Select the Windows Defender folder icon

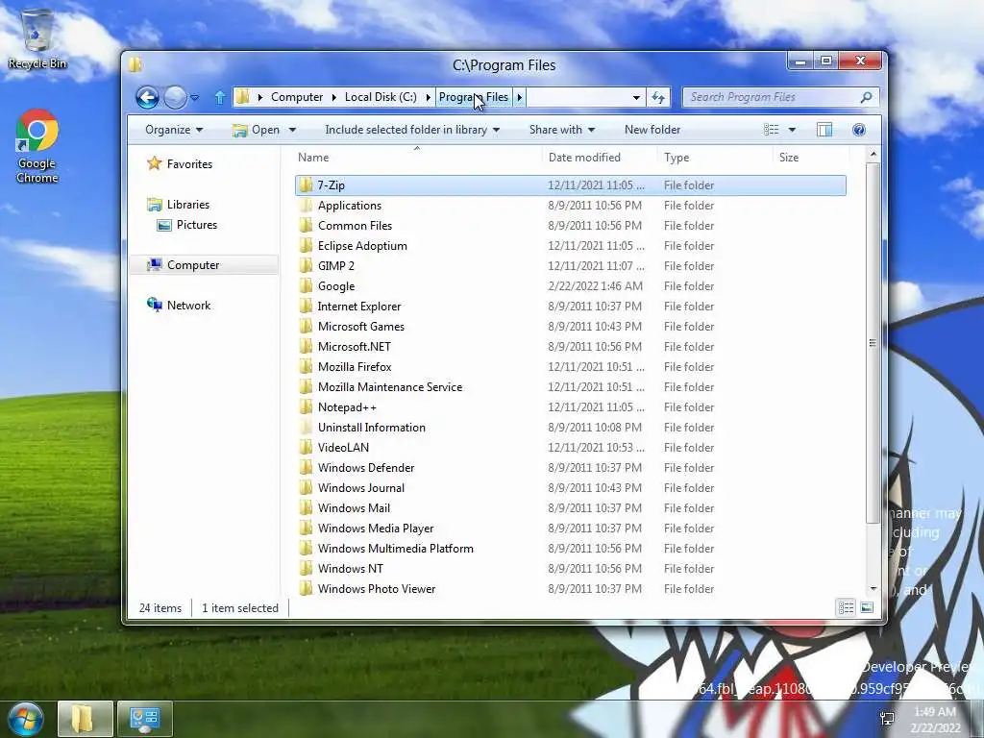click(306, 468)
